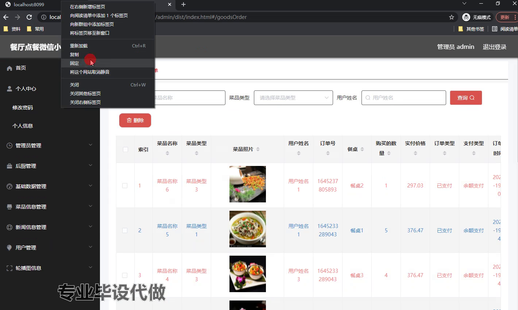
Task: Open 个人信息 submenu item
Action: pyautogui.click(x=23, y=126)
